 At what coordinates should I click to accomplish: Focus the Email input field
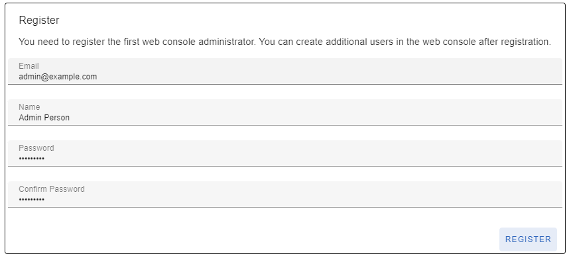click(285, 71)
